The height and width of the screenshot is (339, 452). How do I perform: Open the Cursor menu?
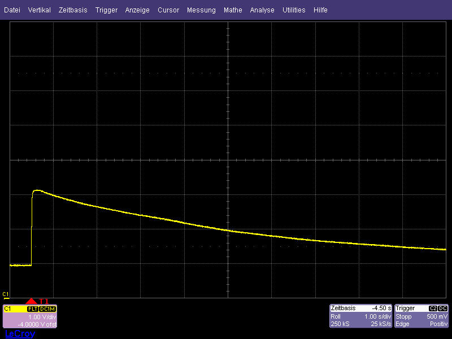(168, 10)
